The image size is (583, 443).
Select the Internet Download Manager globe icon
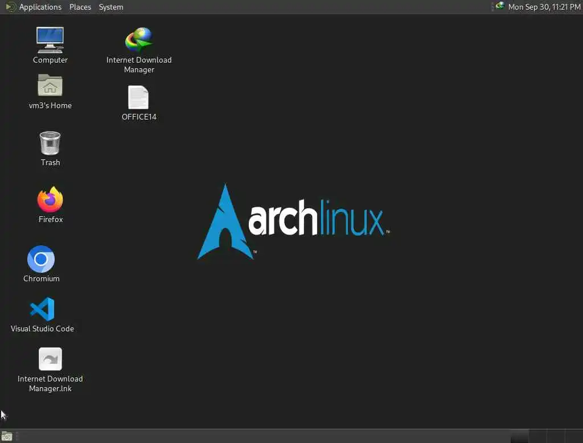pos(139,39)
